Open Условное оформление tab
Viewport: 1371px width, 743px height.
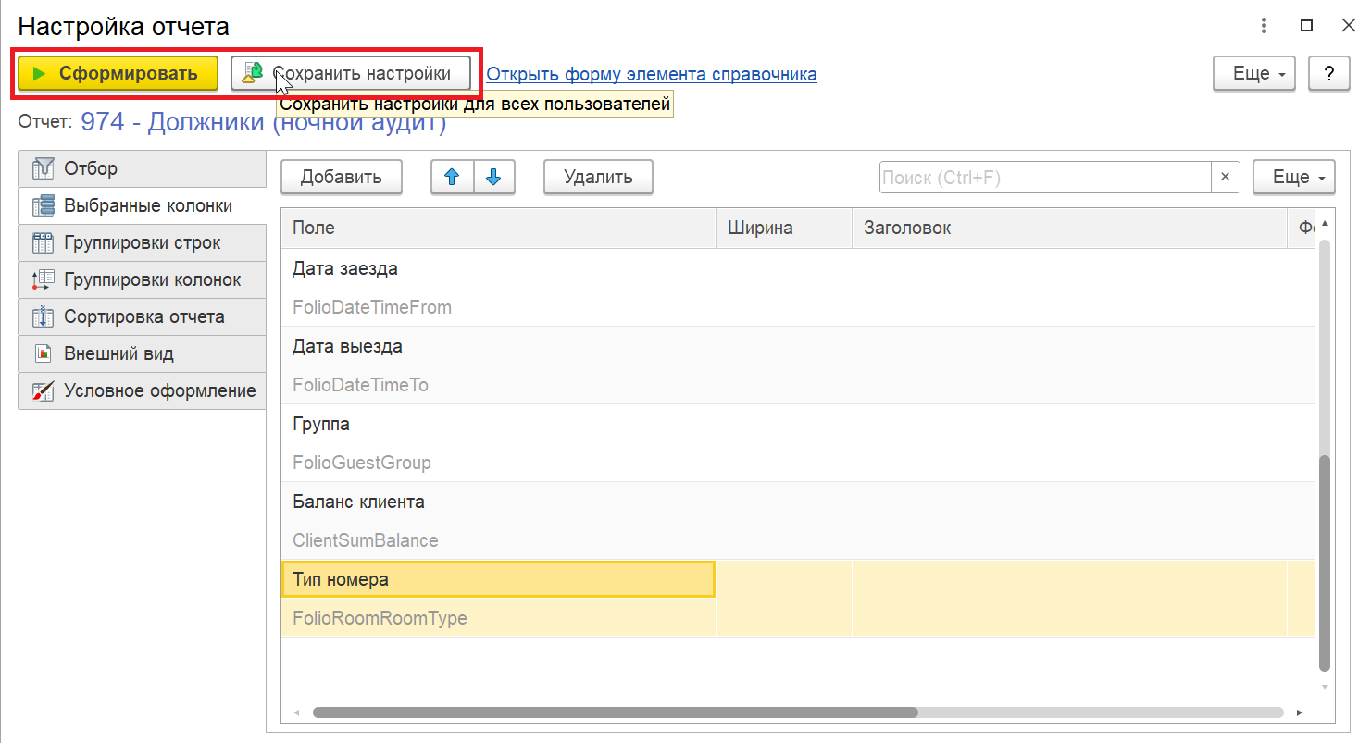coord(142,390)
